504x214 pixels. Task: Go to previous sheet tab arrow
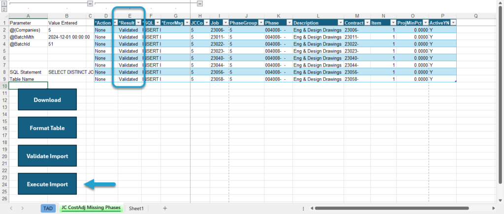(11, 208)
